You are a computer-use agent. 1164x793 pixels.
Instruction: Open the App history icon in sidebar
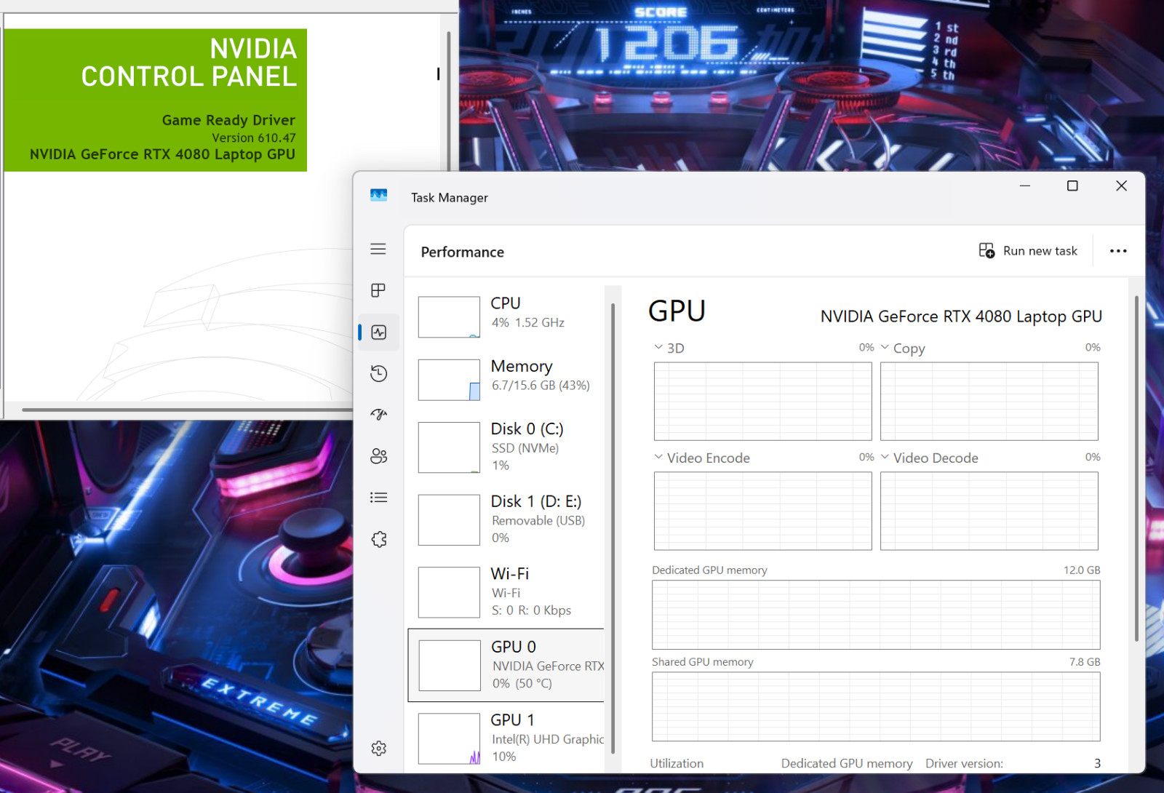click(x=378, y=374)
